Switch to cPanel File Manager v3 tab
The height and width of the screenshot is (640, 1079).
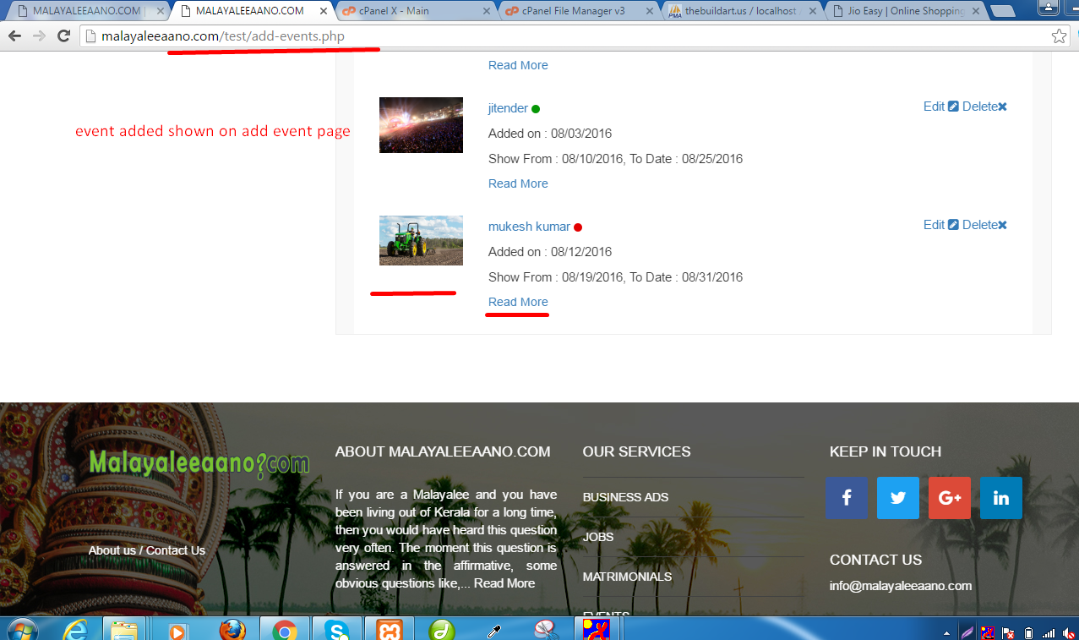576,11
